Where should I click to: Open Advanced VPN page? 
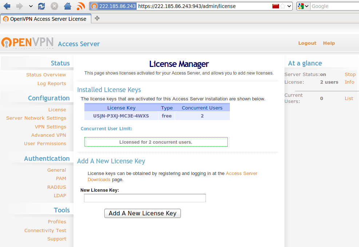point(48,135)
